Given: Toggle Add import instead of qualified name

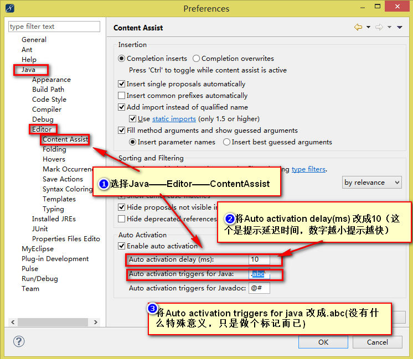Looking at the screenshot, I should tap(121, 107).
